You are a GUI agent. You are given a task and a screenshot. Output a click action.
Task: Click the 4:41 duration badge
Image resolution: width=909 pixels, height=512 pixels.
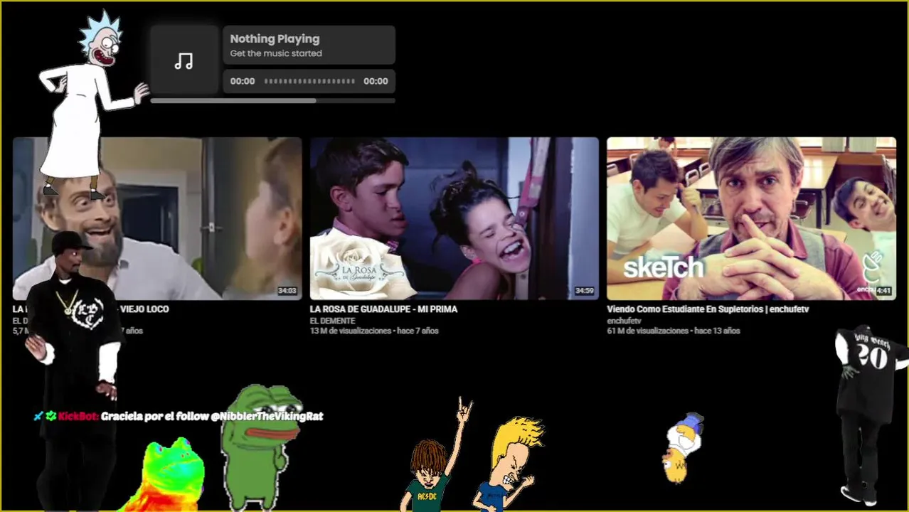point(883,291)
